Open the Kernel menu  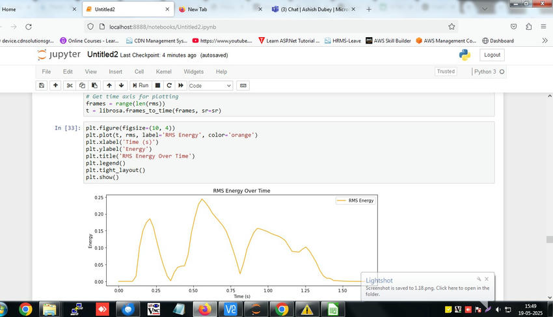point(164,72)
